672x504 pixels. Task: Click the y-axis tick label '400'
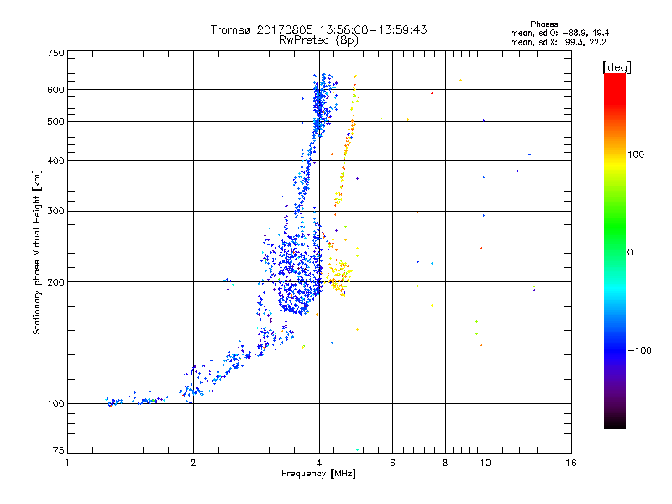tap(55, 160)
